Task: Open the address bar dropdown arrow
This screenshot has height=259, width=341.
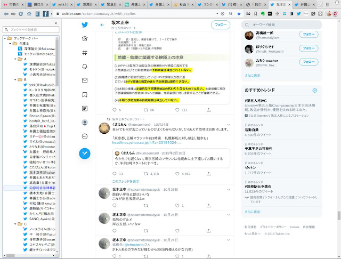Action: pos(217,14)
